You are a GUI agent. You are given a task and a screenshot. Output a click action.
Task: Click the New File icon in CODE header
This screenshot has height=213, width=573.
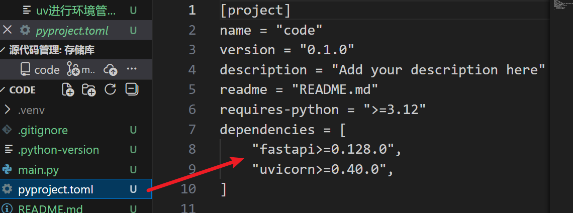[68, 90]
